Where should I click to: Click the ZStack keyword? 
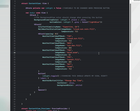(33, 15)
